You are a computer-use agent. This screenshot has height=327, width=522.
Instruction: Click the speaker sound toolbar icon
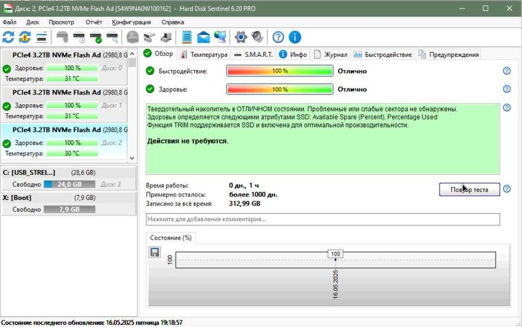[257, 37]
